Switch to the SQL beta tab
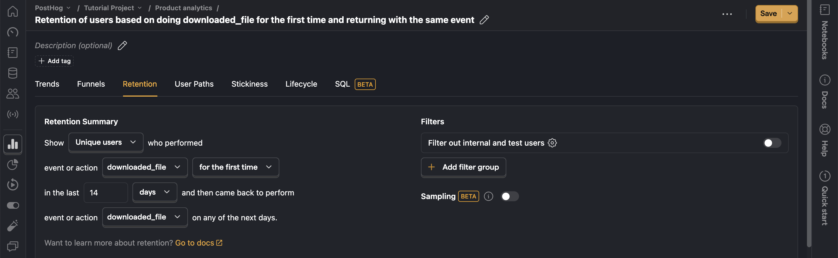The height and width of the screenshot is (258, 838). (355, 84)
